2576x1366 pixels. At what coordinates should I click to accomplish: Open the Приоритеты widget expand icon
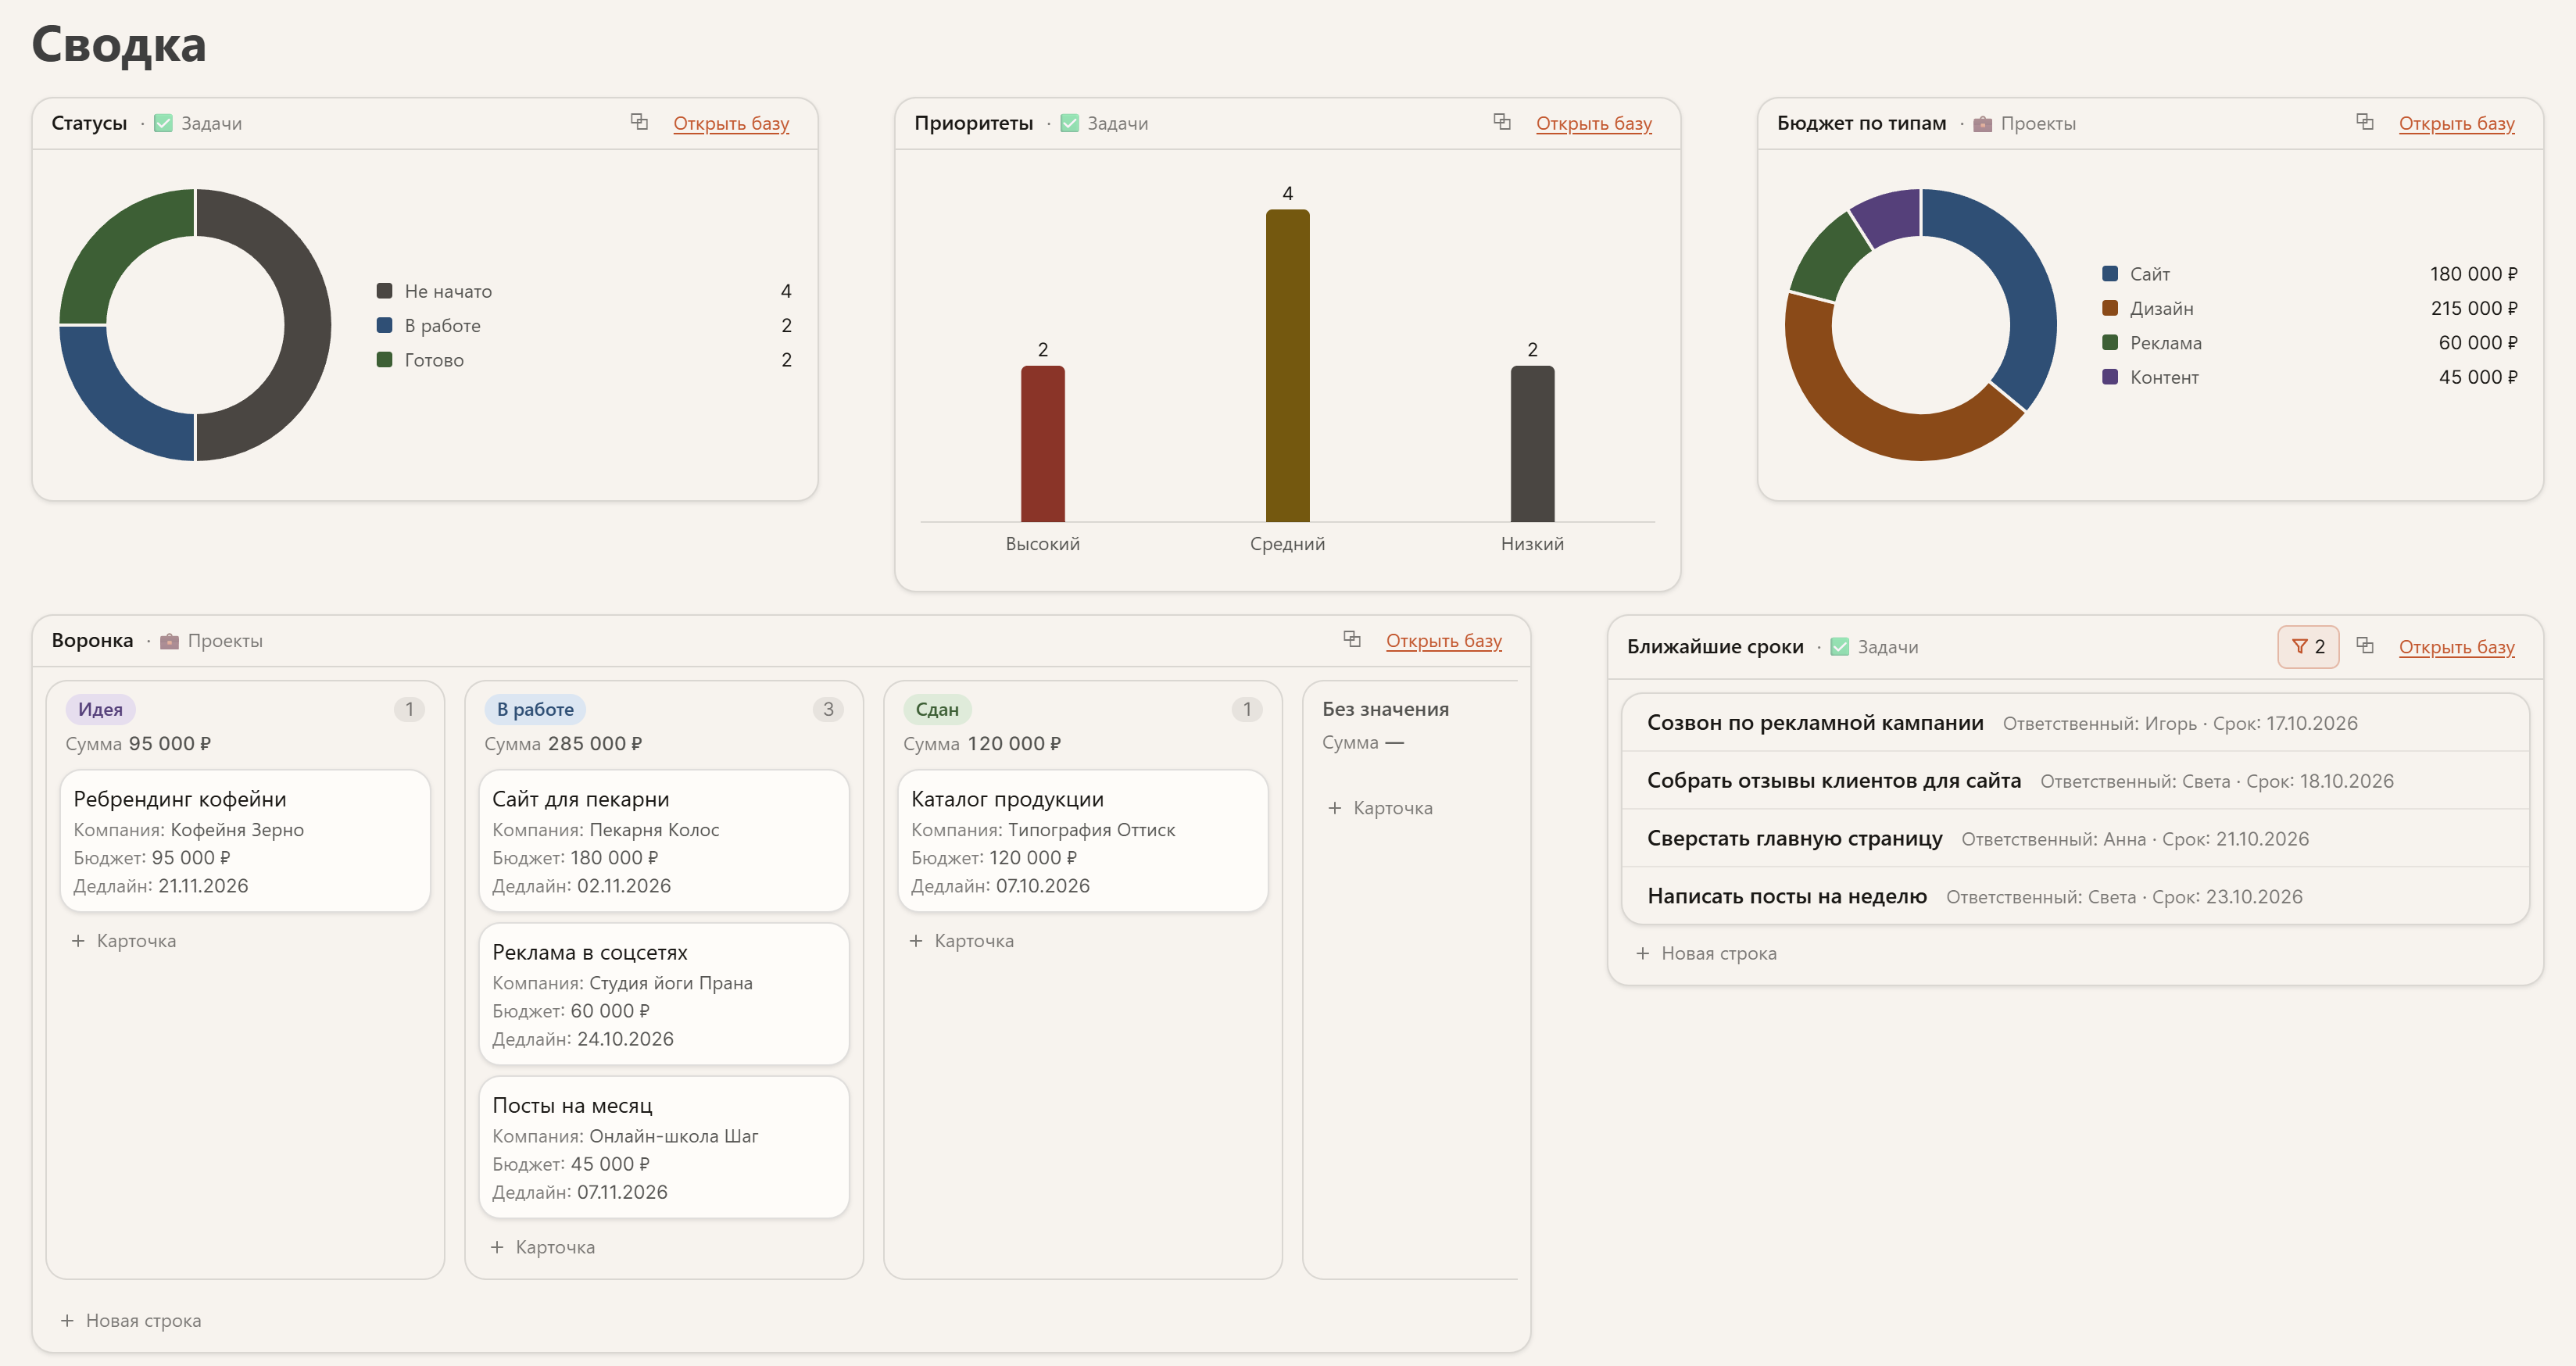(x=1502, y=122)
